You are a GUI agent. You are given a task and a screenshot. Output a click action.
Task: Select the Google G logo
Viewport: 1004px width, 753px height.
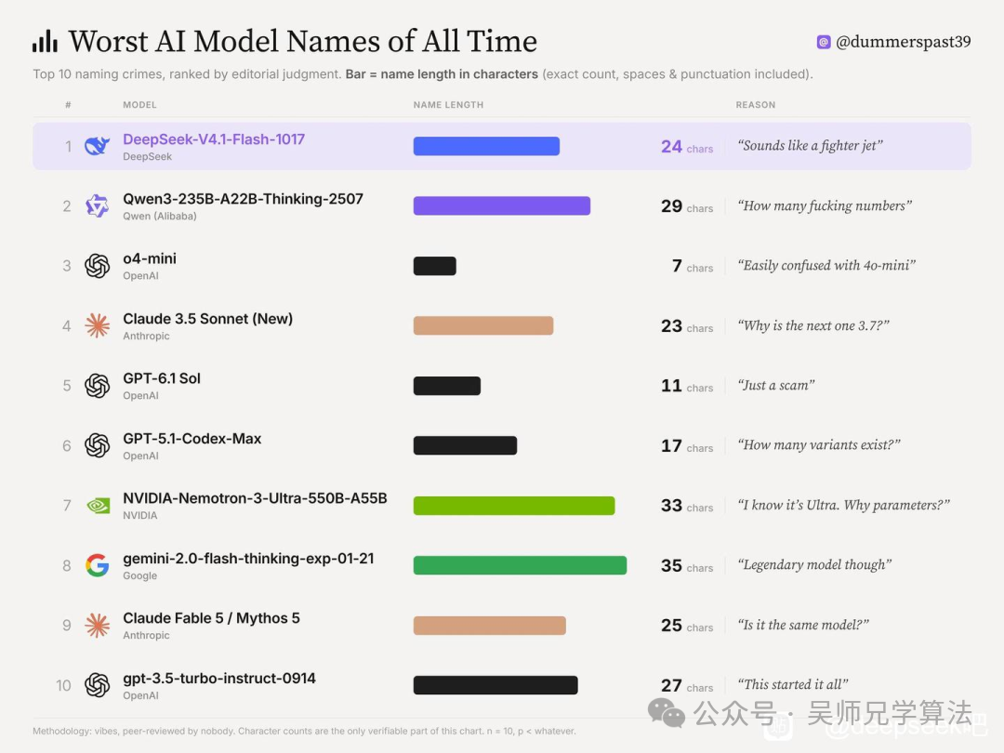point(98,565)
